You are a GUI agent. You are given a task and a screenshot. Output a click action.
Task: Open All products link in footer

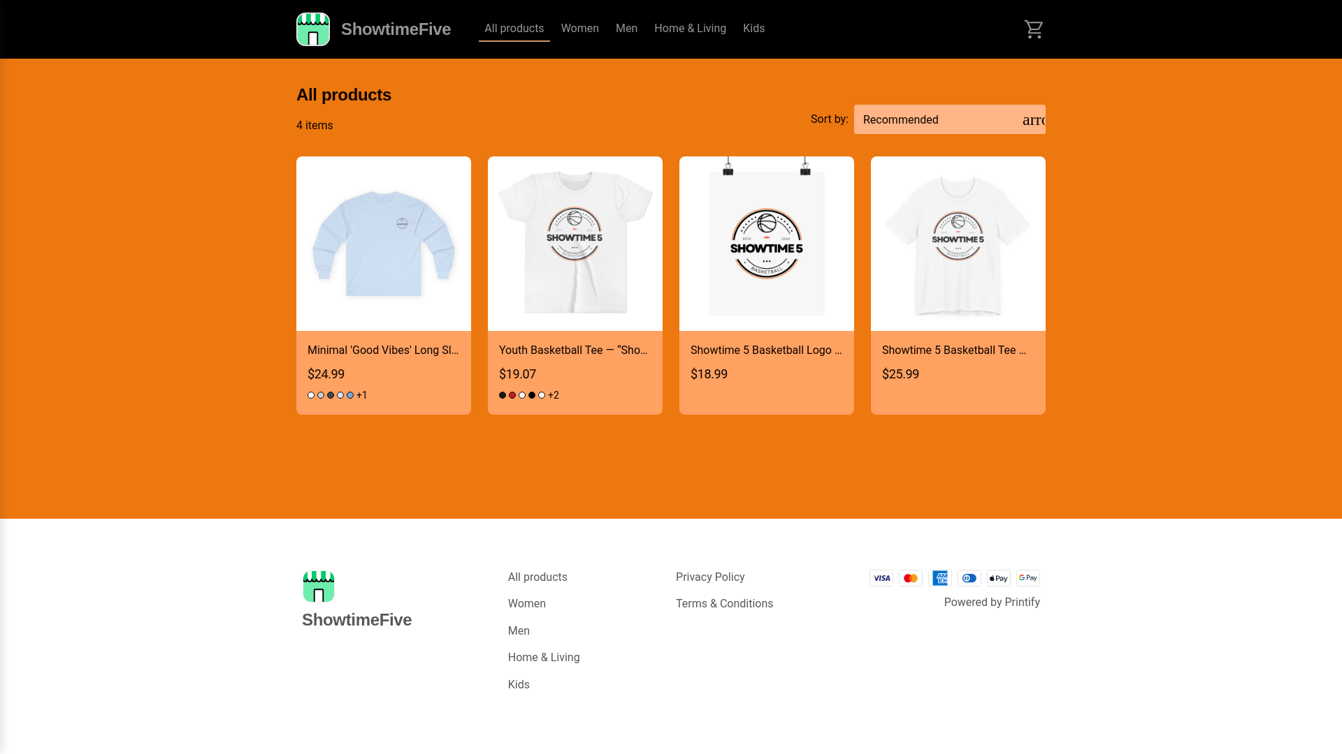coord(537,577)
